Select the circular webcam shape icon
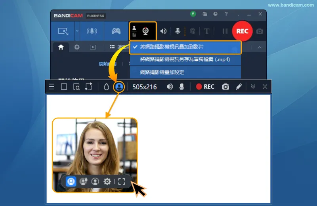The image size is (317, 206). click(95, 181)
